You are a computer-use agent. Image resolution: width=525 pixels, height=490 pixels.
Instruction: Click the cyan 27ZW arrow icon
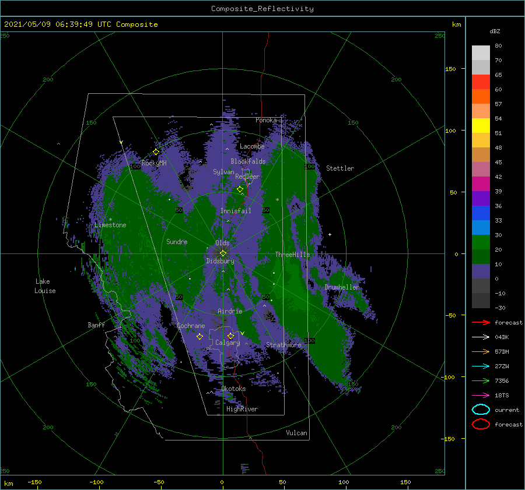click(x=481, y=366)
